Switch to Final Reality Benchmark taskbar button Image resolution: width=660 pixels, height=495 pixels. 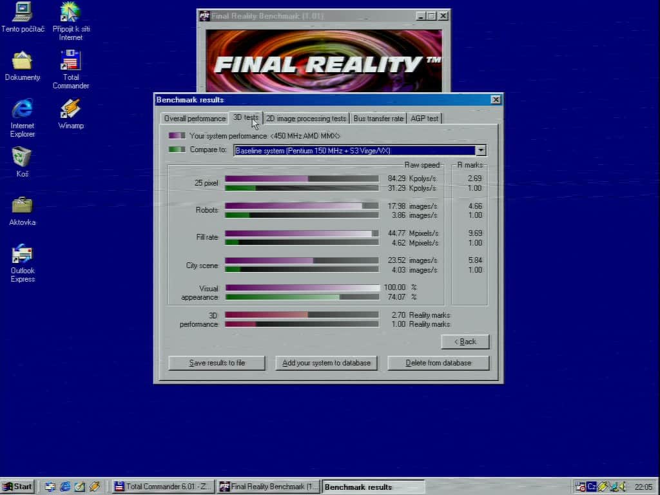point(269,487)
